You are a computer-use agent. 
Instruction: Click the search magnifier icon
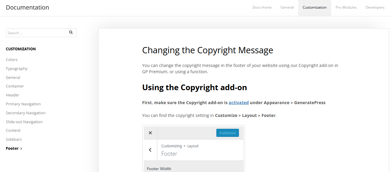pyautogui.click(x=71, y=32)
